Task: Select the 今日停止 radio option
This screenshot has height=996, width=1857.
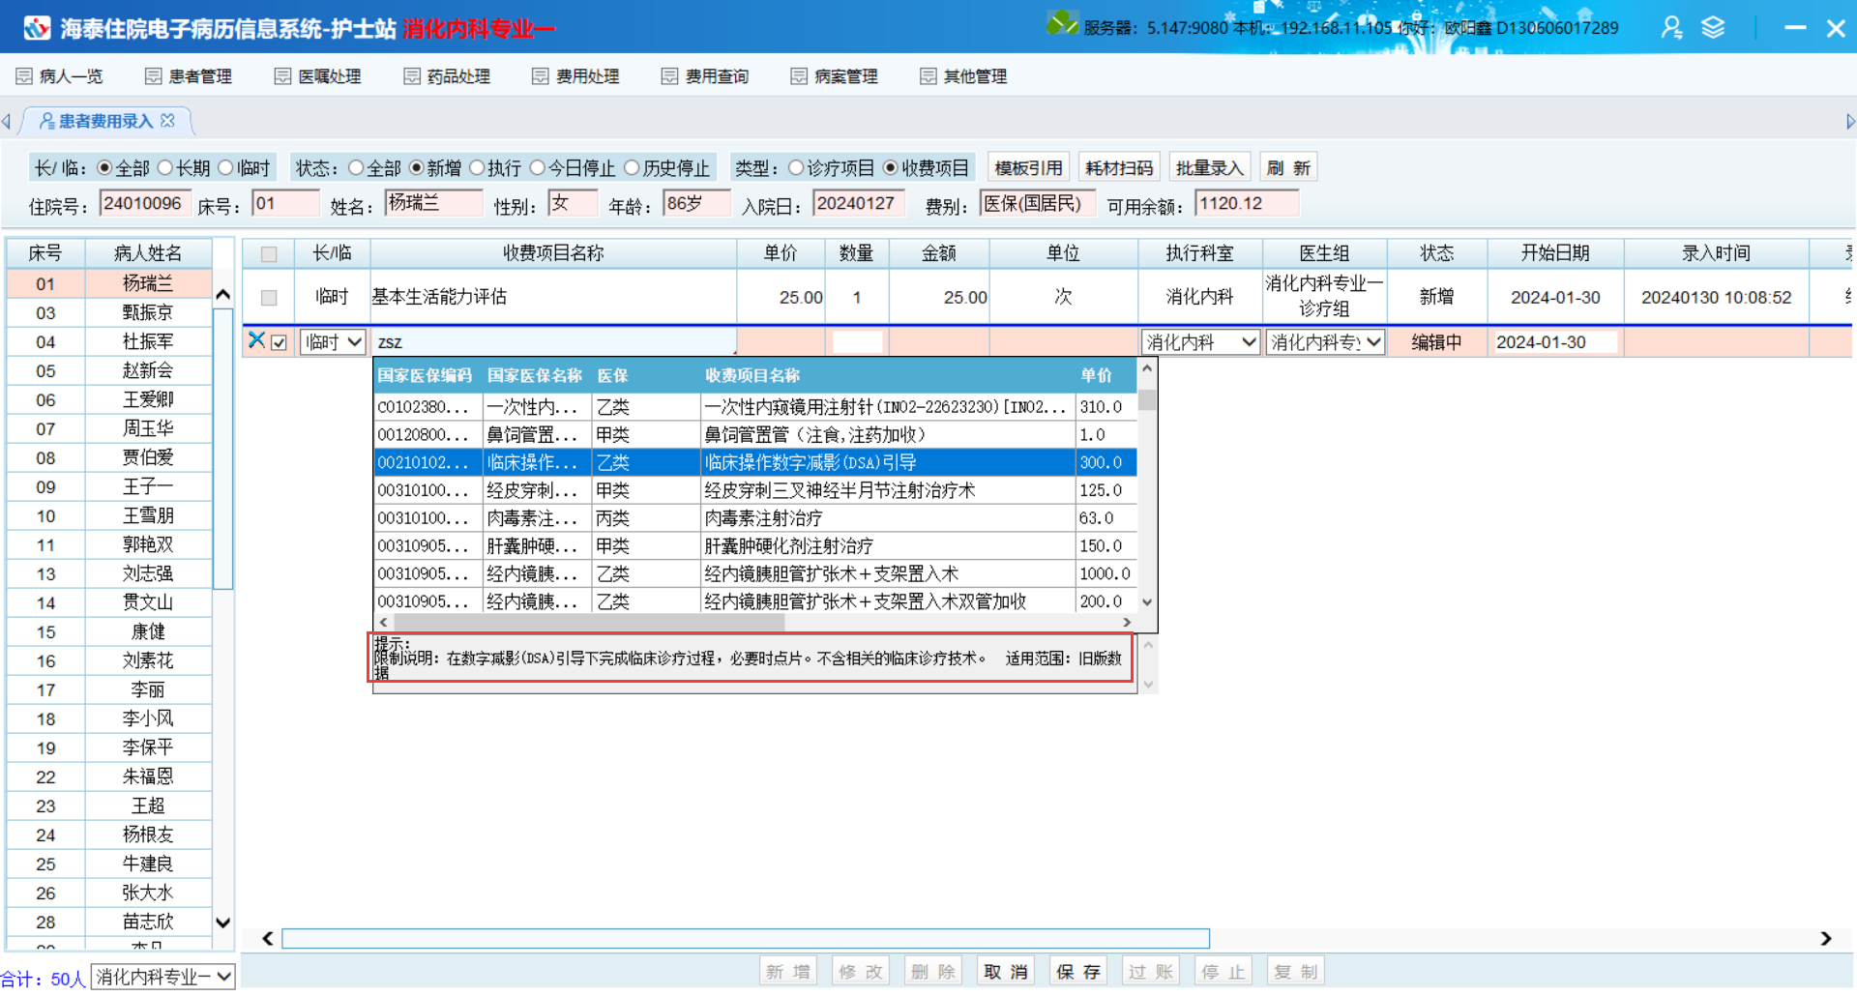Action: [538, 168]
